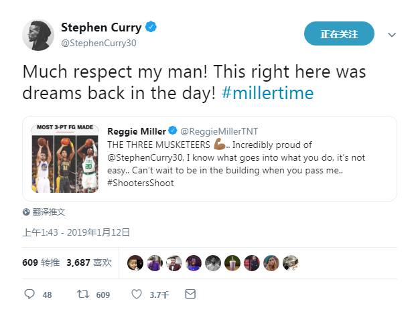The image size is (420, 318).
Task: Open the tweet timestamp 上午1:43 - 2019年1月12日
Action: pyautogui.click(x=76, y=232)
